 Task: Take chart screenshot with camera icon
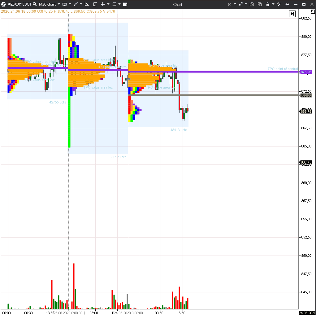click(x=252, y=4)
